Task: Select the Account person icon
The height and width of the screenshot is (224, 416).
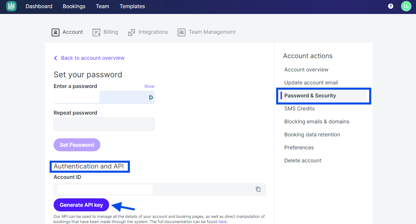Action: 56,32
